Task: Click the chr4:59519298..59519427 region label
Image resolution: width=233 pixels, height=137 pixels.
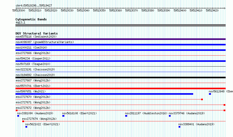Action: point(34,5)
